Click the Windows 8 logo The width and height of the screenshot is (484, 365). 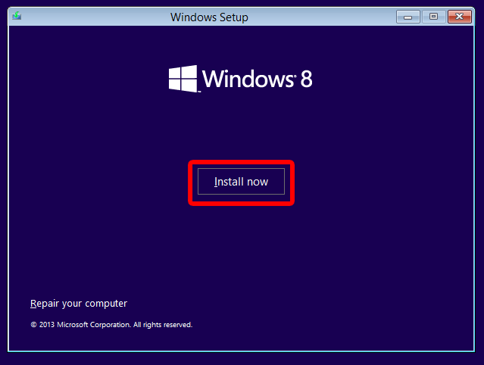[x=240, y=79]
